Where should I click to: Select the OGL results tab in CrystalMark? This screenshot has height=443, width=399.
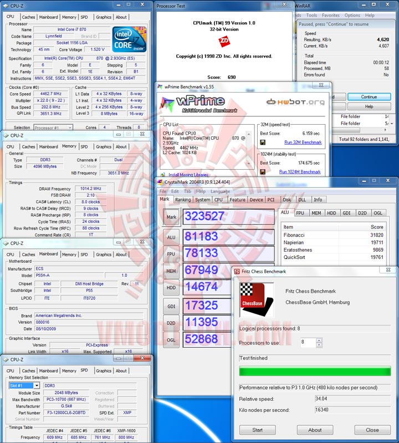(x=378, y=213)
